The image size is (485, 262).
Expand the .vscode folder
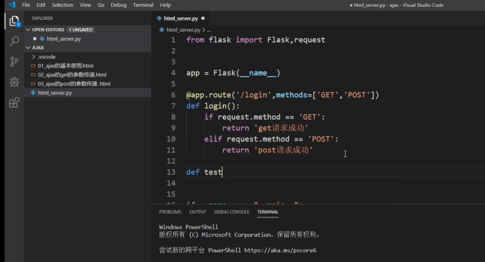pos(34,57)
